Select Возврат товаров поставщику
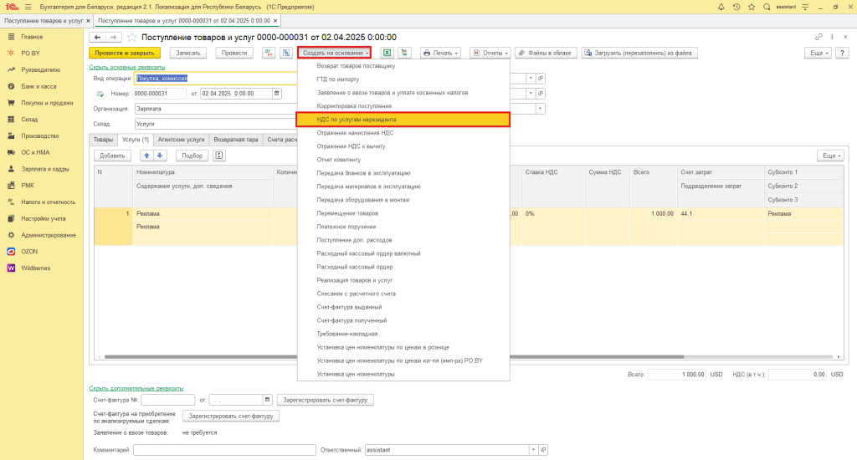 click(x=403, y=65)
